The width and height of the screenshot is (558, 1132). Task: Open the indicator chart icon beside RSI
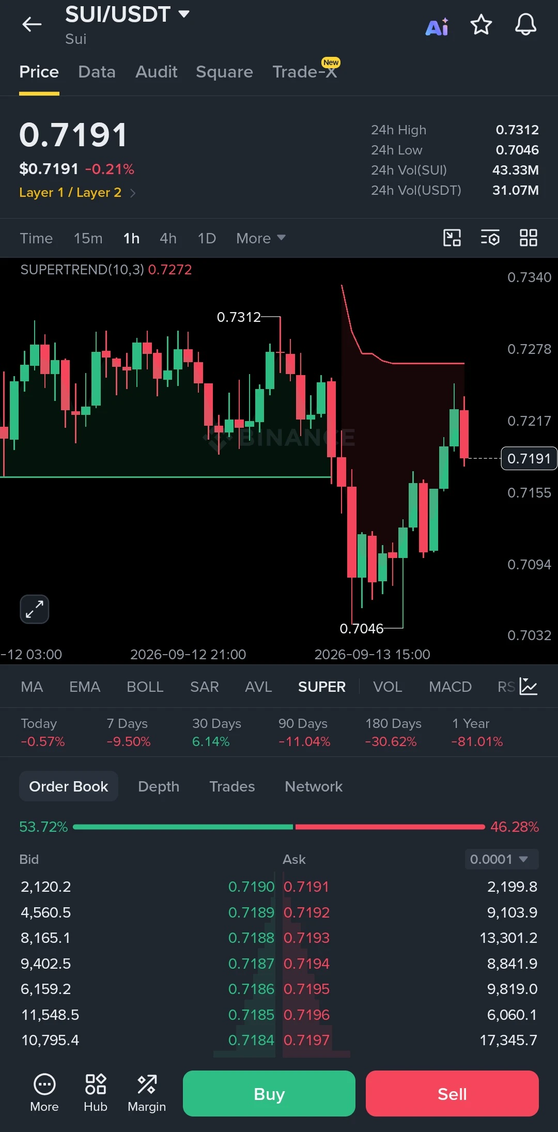528,687
